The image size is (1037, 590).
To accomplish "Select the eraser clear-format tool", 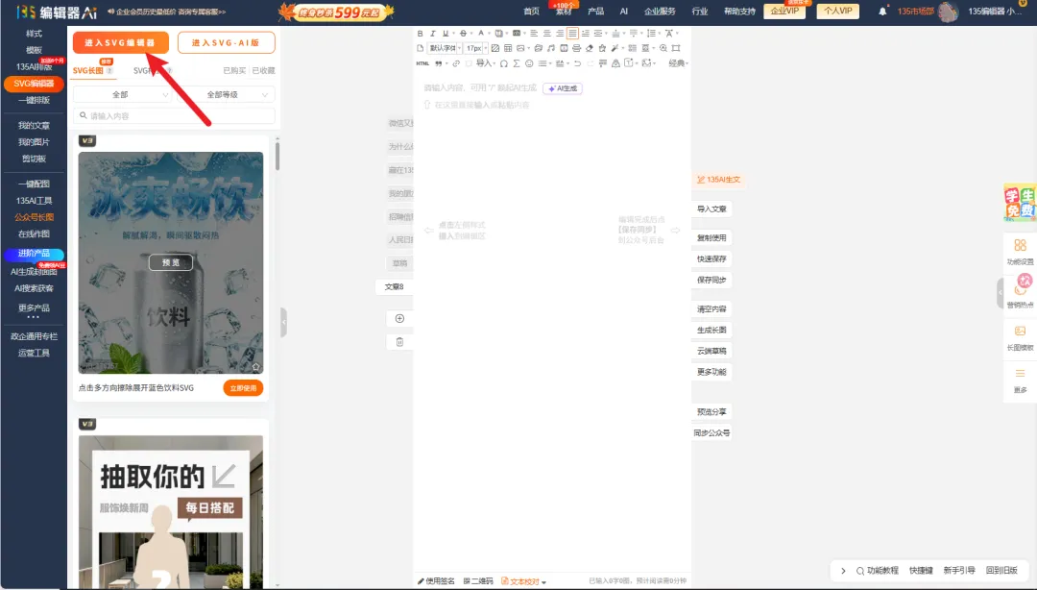I will [590, 48].
